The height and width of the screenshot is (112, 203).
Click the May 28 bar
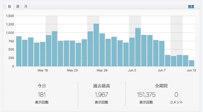102,50
